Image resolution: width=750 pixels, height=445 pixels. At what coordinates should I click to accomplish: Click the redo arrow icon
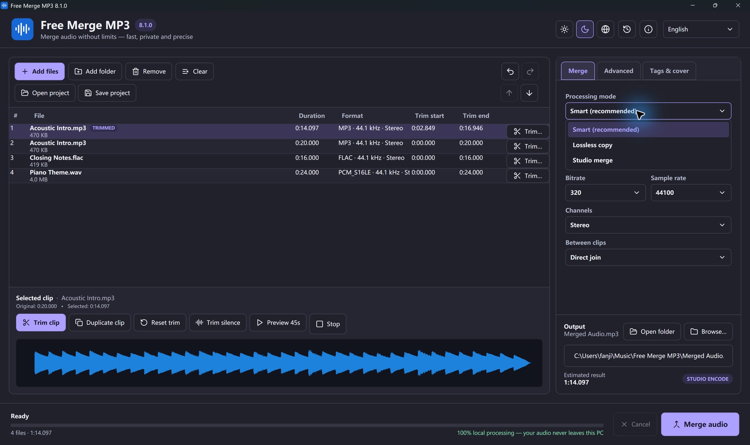click(x=530, y=71)
